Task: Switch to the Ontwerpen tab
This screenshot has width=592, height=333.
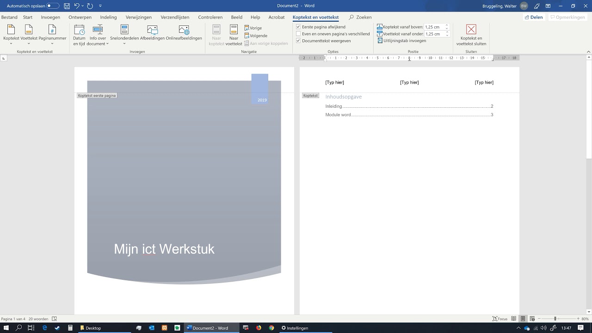Action: pyautogui.click(x=80, y=17)
